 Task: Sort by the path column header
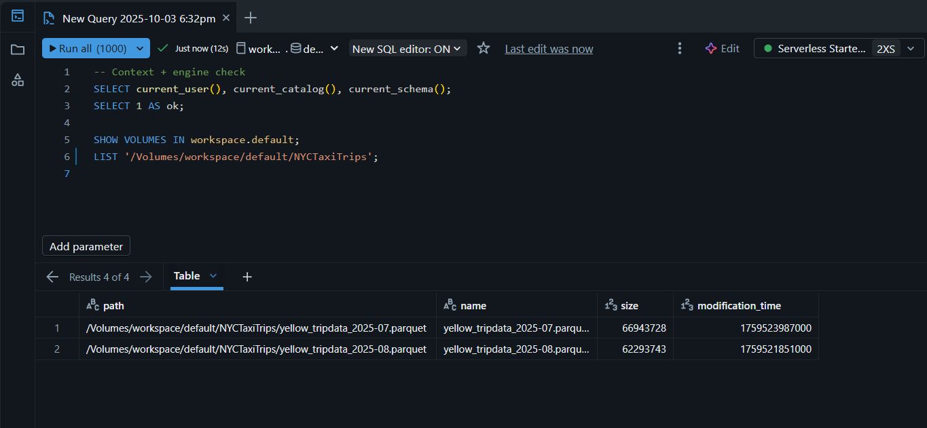(x=257, y=306)
